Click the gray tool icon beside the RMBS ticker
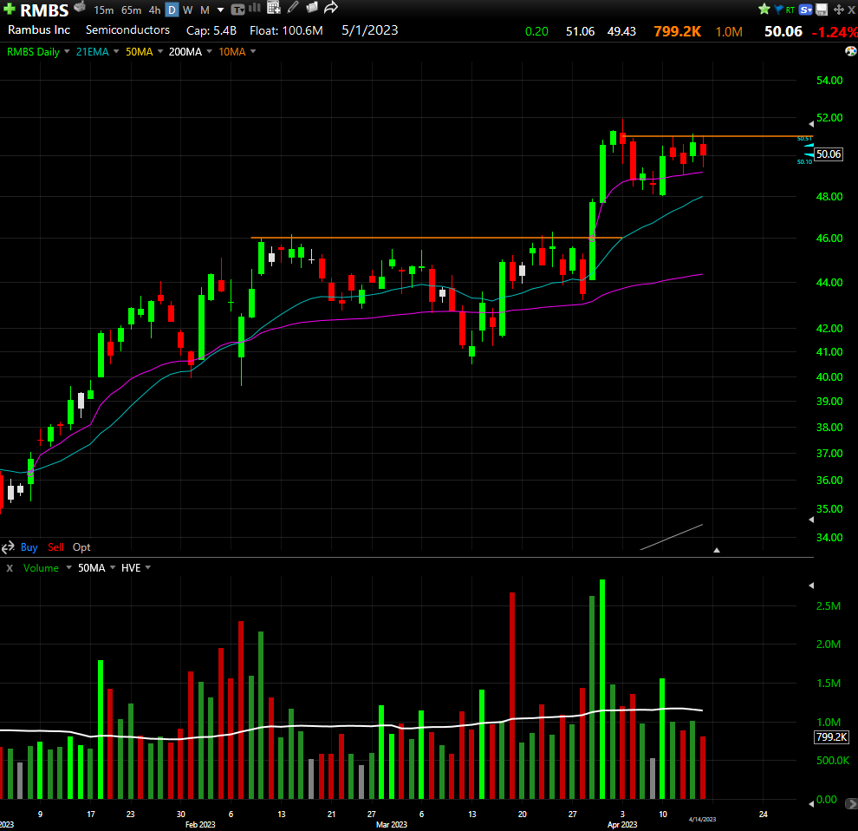Image resolution: width=858 pixels, height=831 pixels. (x=80, y=7)
